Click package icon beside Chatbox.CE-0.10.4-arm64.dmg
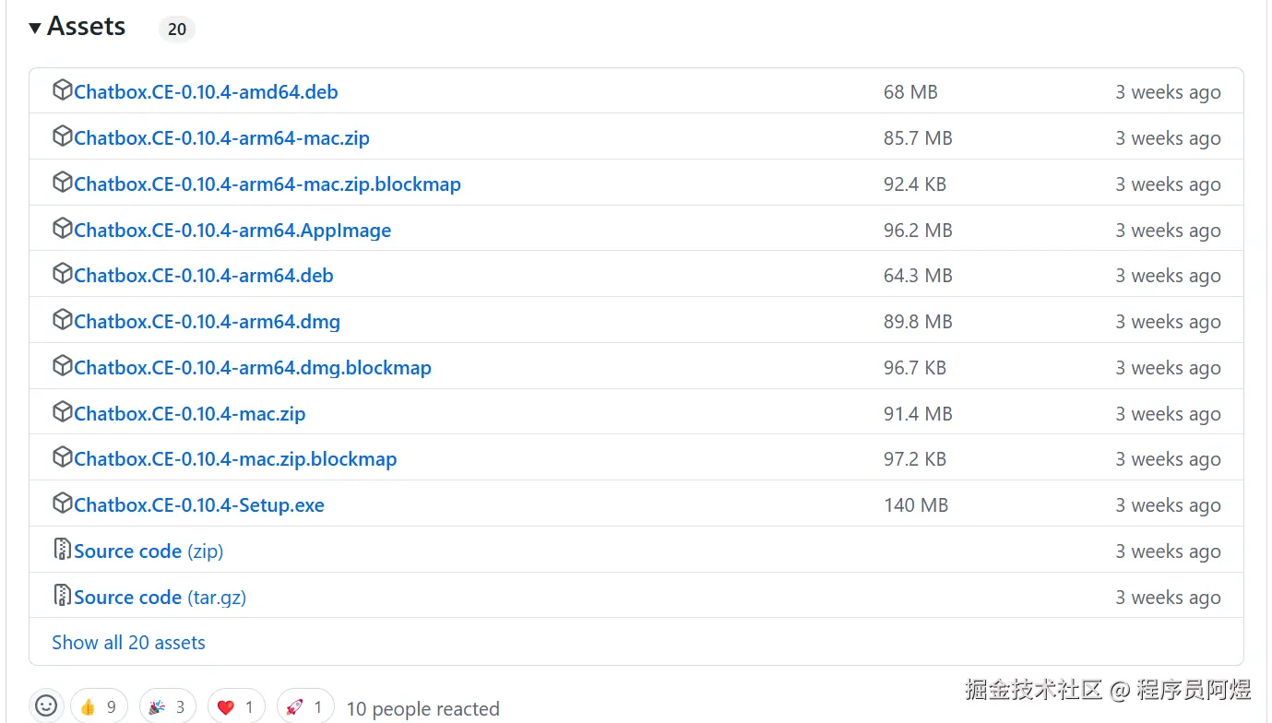 (x=63, y=320)
